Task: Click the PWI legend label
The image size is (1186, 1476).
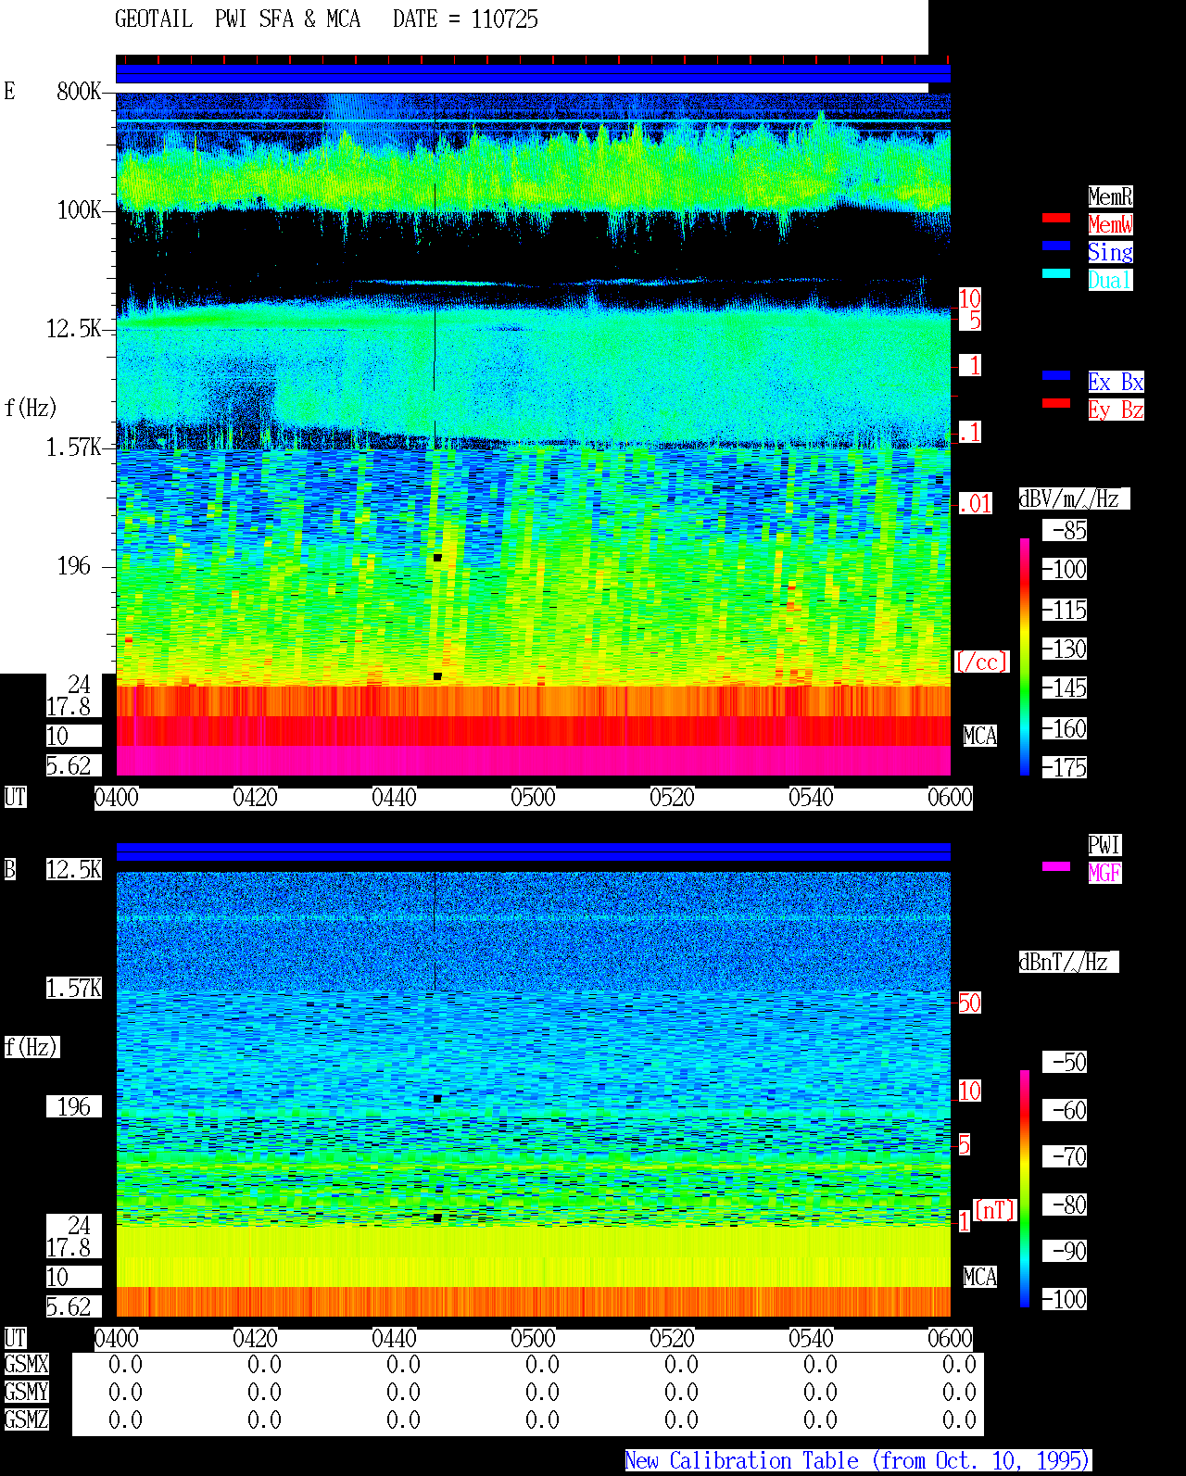Action: click(x=1104, y=845)
